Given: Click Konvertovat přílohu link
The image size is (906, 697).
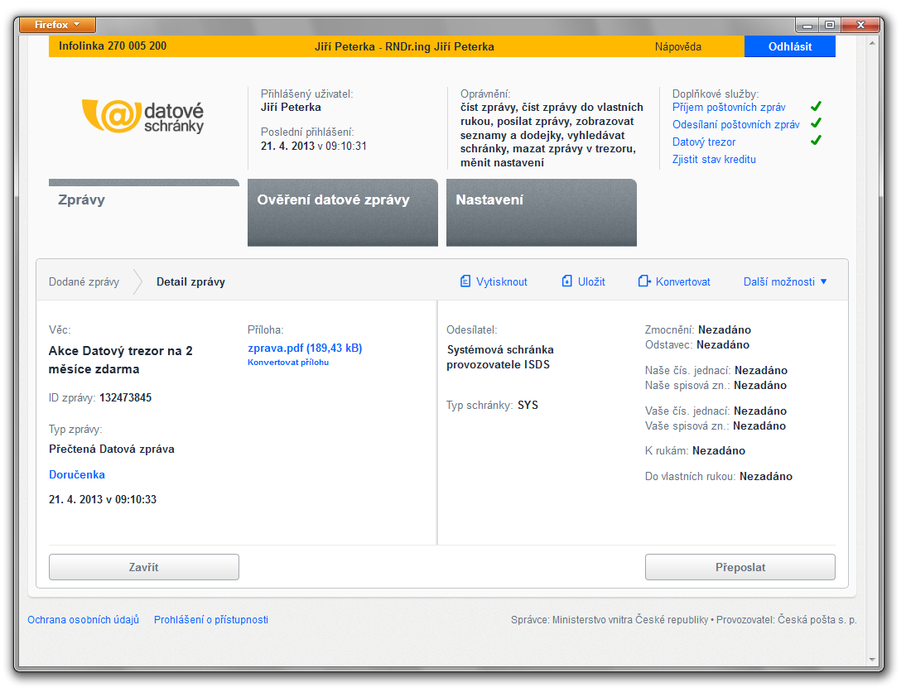Looking at the screenshot, I should pos(287,362).
